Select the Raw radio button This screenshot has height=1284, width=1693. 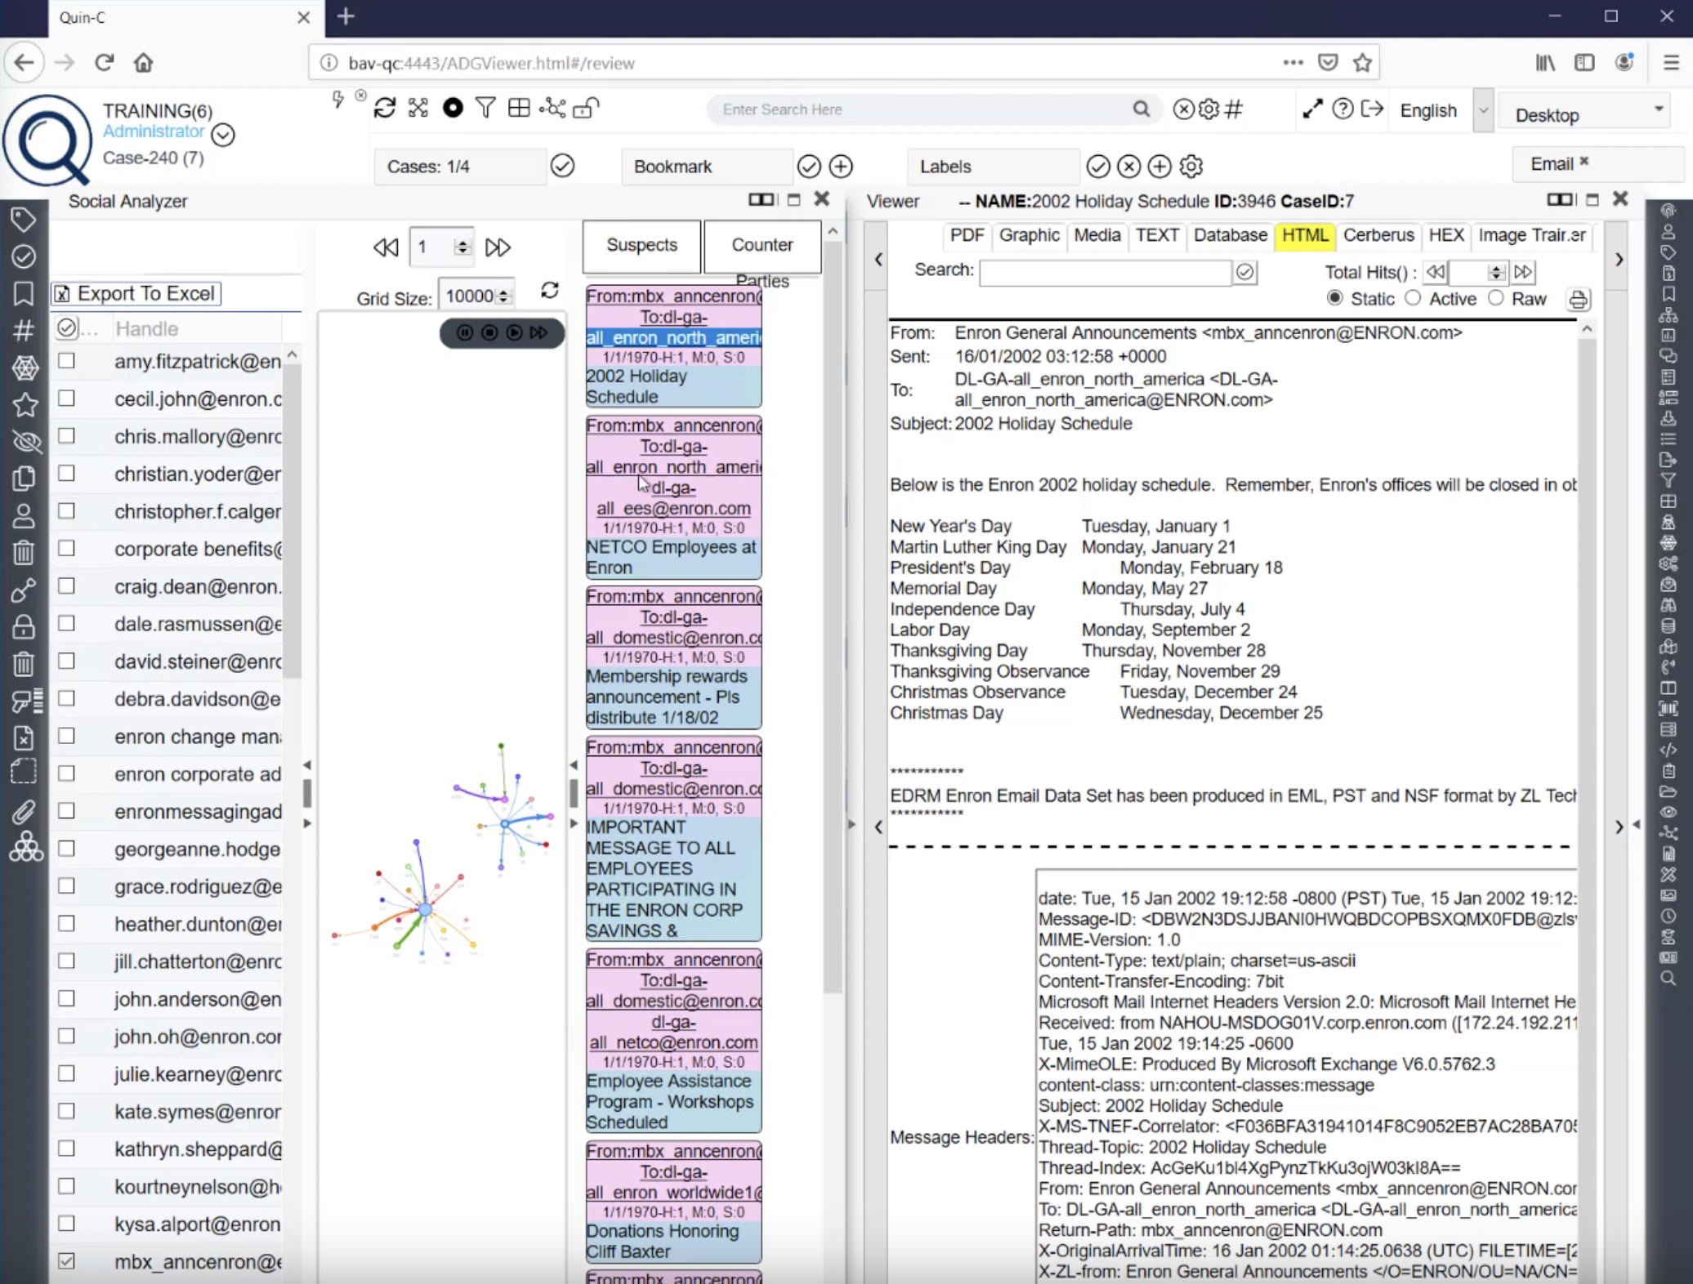point(1495,298)
